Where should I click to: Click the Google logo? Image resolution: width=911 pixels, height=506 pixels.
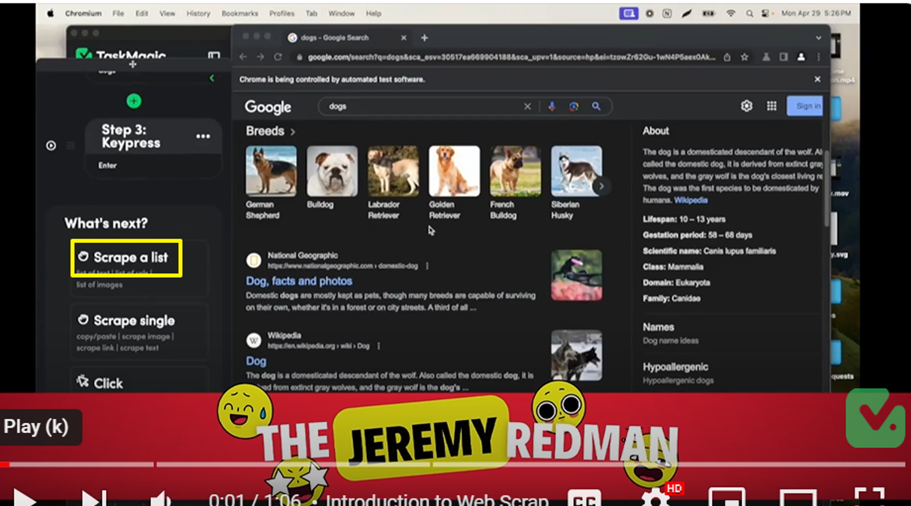[268, 107]
